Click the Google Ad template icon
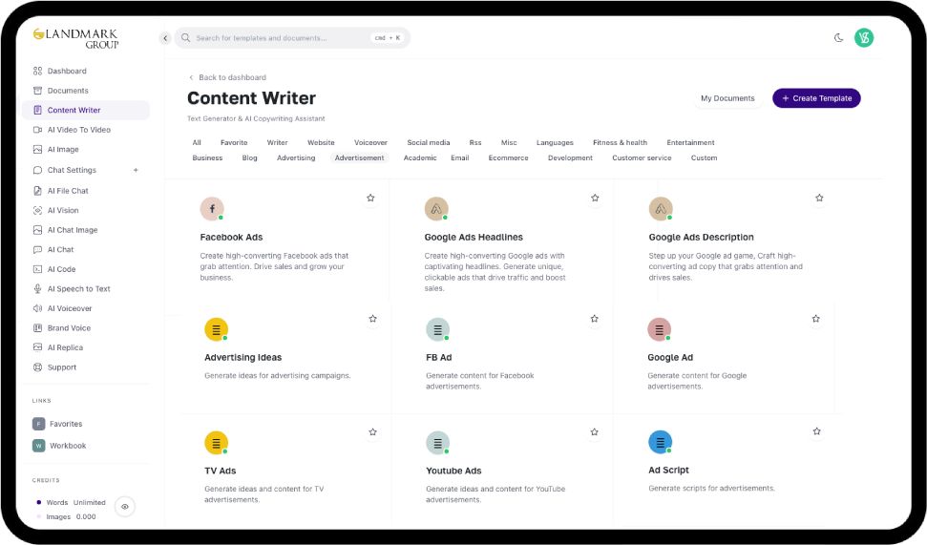Image resolution: width=927 pixels, height=545 pixels. (659, 329)
